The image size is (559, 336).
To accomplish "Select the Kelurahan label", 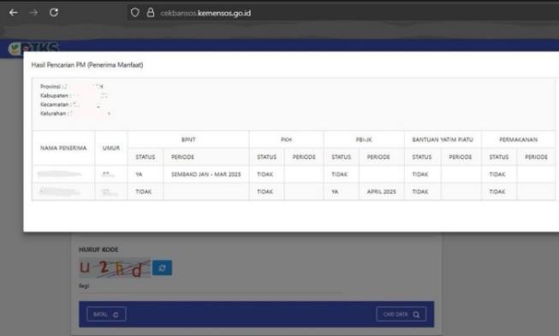I will click(53, 113).
